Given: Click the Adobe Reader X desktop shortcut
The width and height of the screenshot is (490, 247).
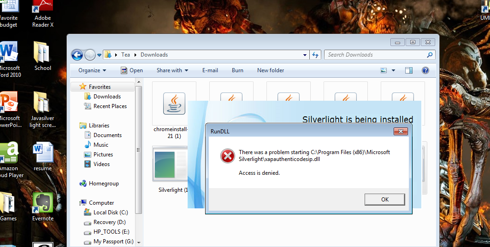Looking at the screenshot, I should point(43,12).
